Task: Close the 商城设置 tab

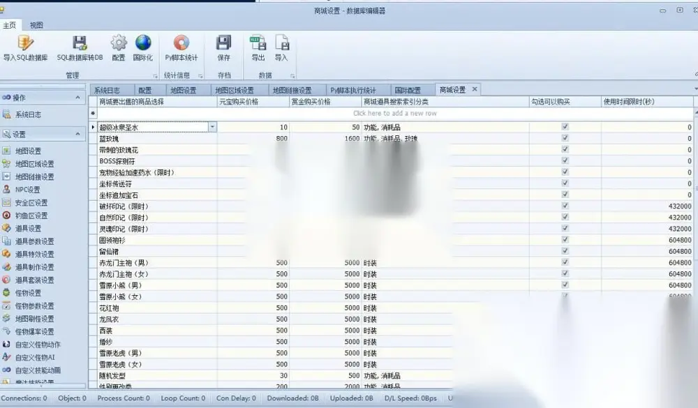Action: tap(475, 89)
